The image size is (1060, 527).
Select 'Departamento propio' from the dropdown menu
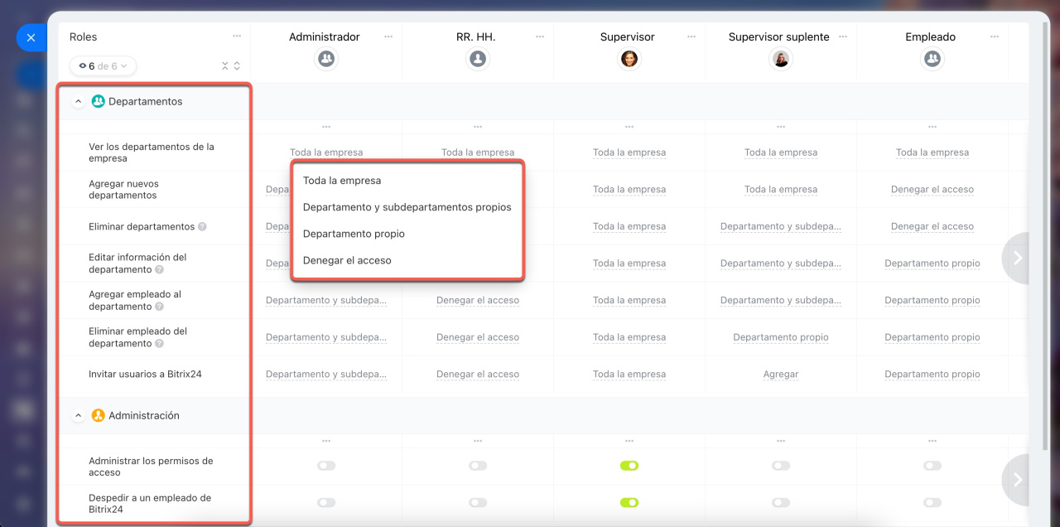pyautogui.click(x=354, y=234)
